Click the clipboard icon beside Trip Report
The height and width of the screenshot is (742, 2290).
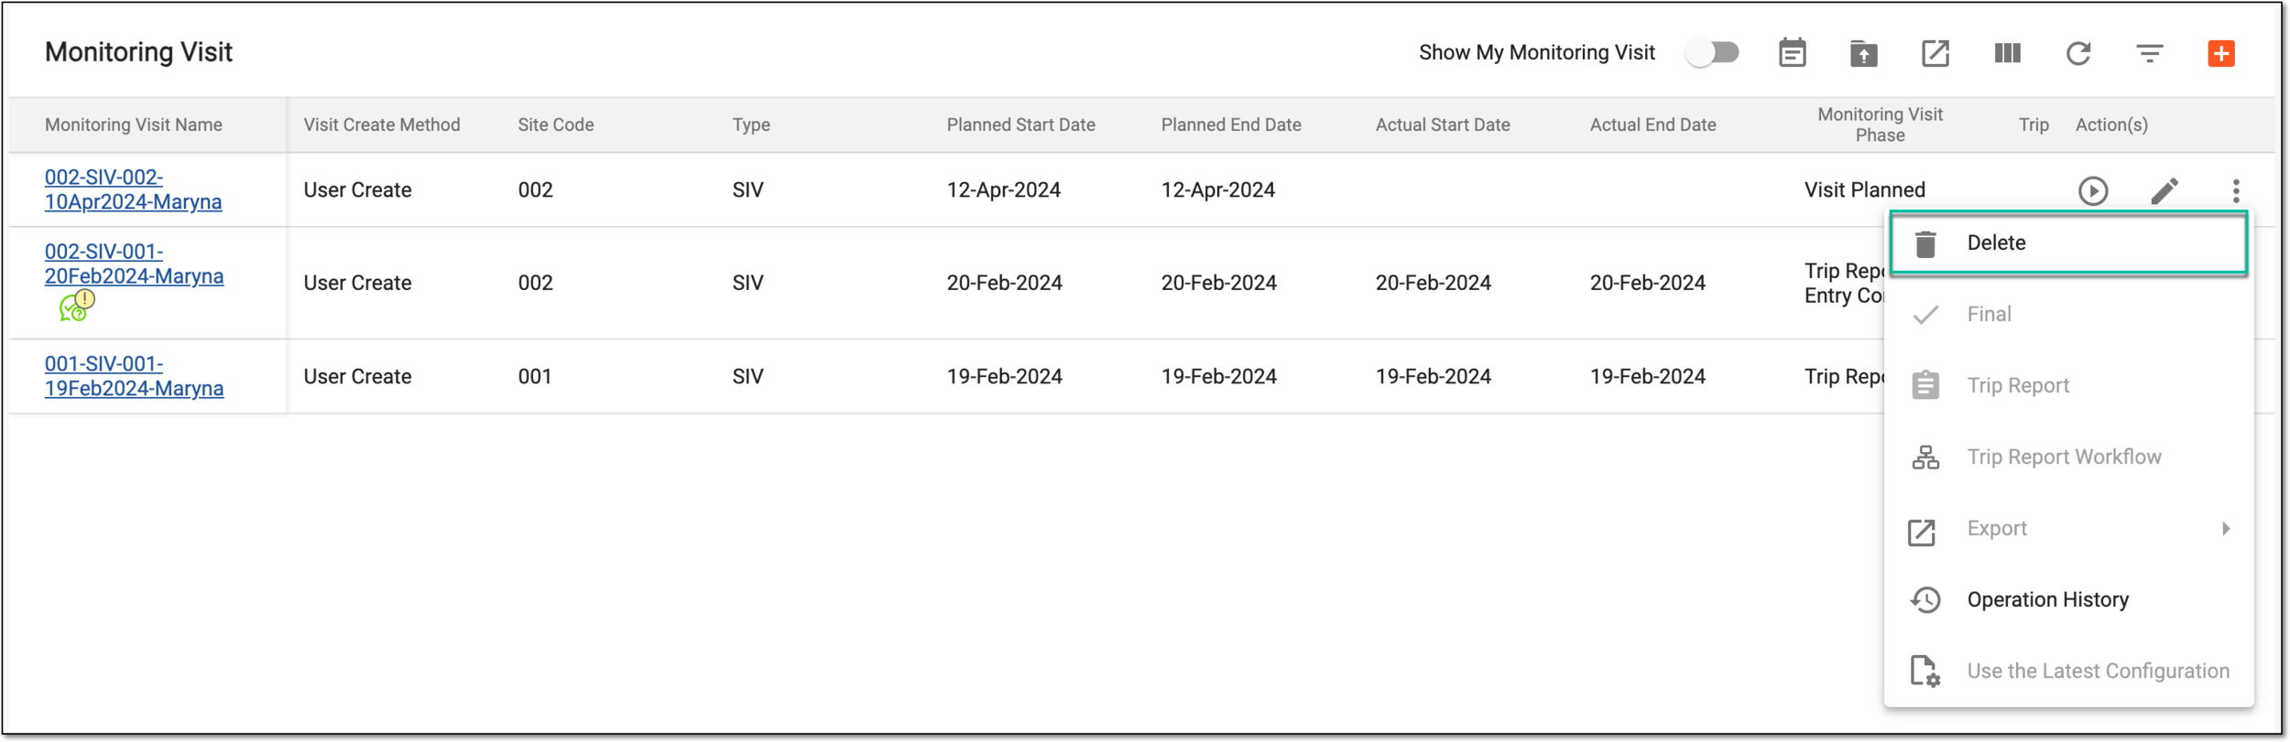[1925, 385]
